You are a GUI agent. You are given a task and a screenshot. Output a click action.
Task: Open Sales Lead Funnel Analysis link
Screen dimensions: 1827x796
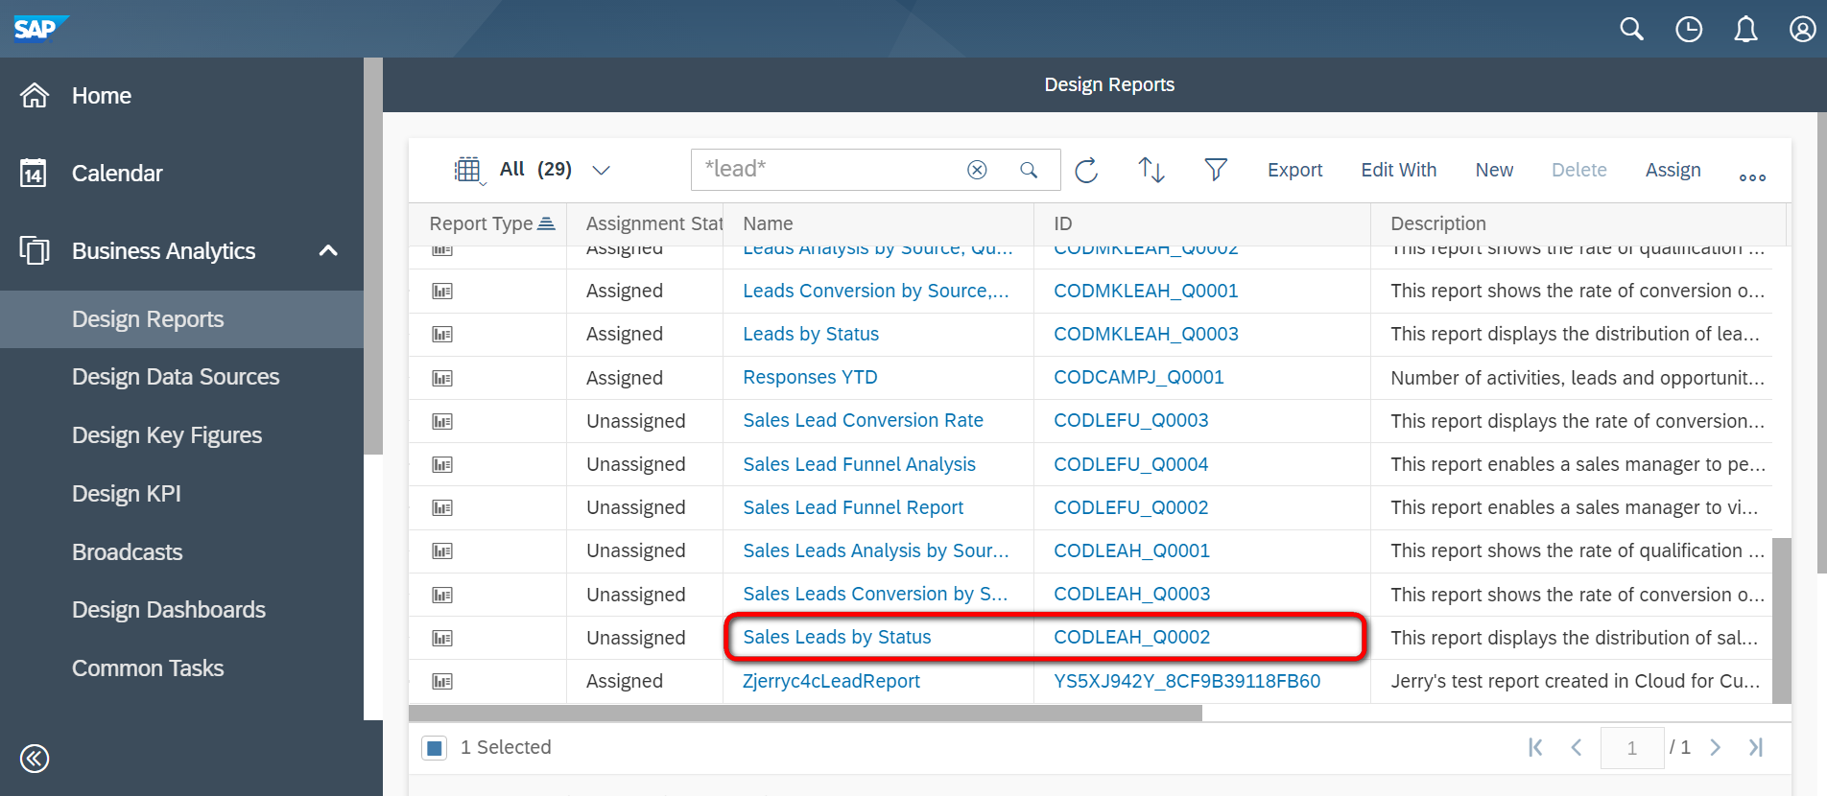(859, 464)
